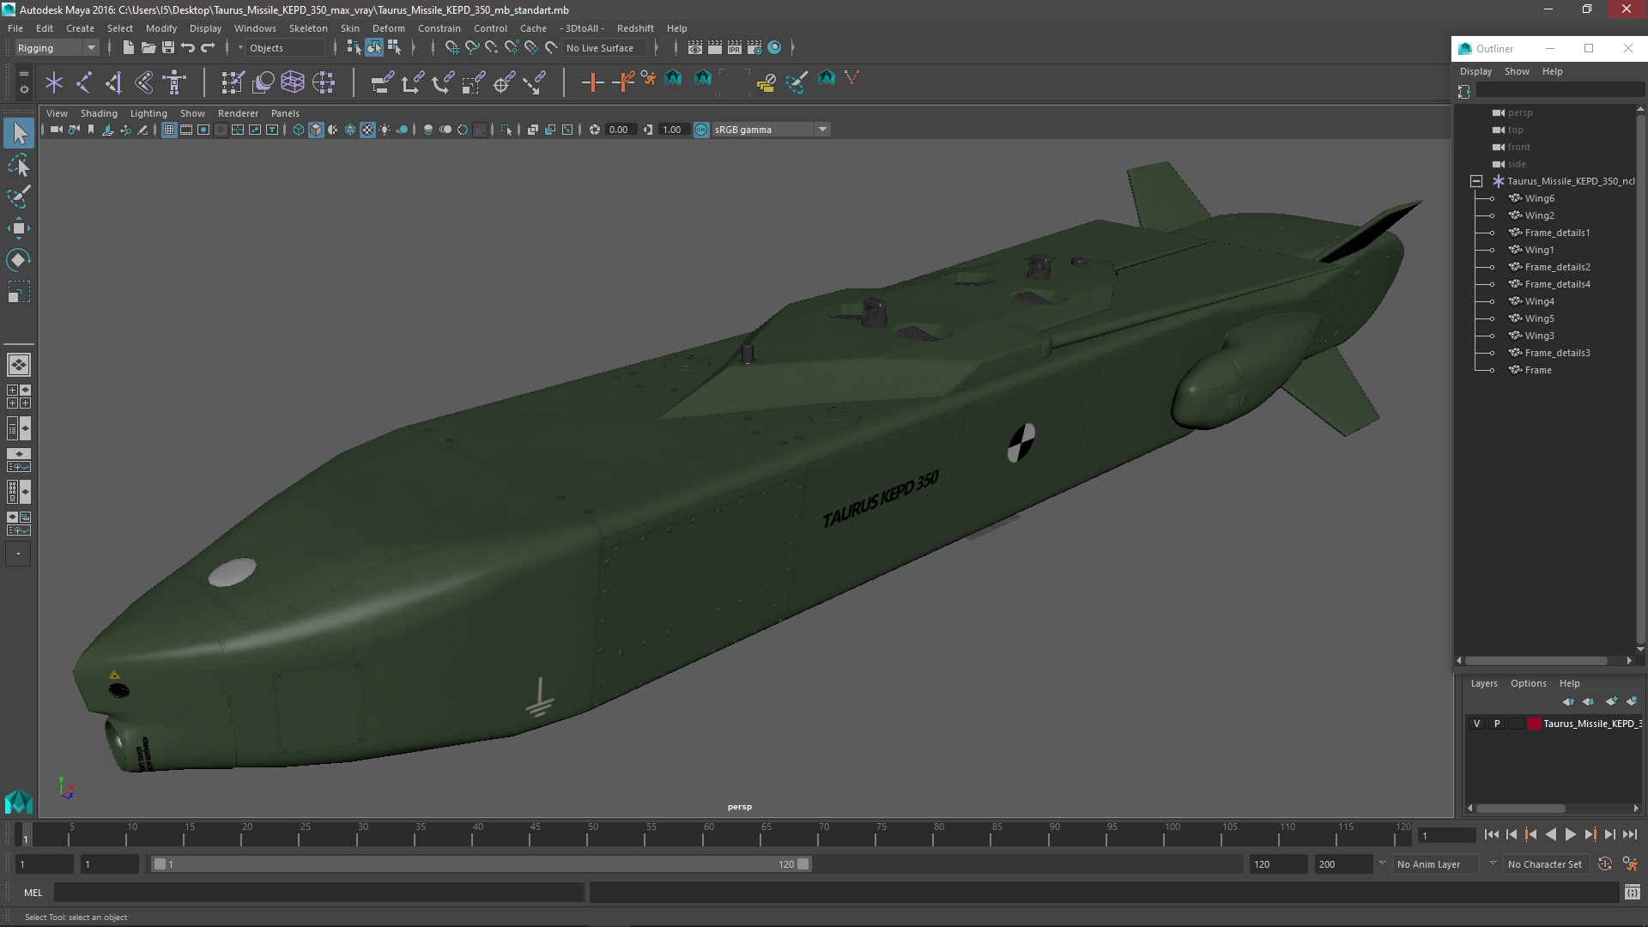
Task: Step forward one key button
Action: [x=1590, y=834]
